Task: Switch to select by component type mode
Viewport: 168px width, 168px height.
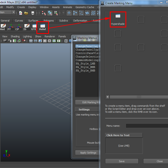Action: point(56,13)
